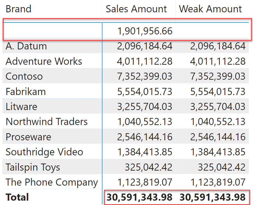Click Tailspin Toys Sales Amount value
This screenshot has width=255, height=205.
click(x=148, y=167)
